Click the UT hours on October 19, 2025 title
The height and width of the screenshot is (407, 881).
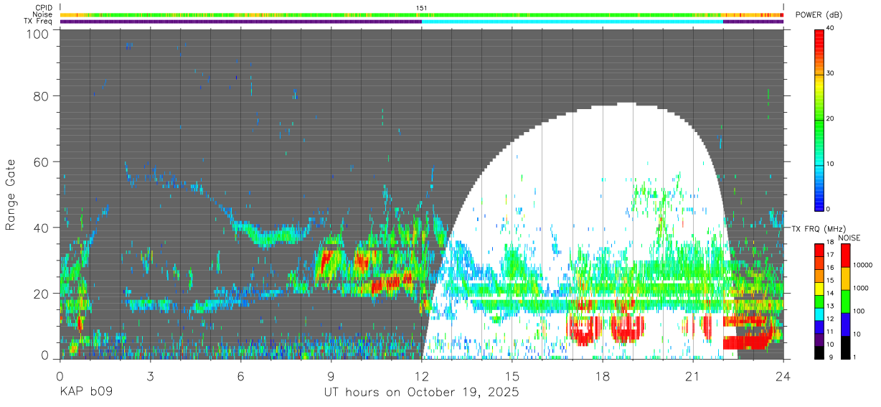422,393
